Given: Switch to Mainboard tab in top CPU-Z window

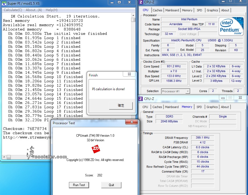Looking at the screenshot, I should [x=172, y=10].
